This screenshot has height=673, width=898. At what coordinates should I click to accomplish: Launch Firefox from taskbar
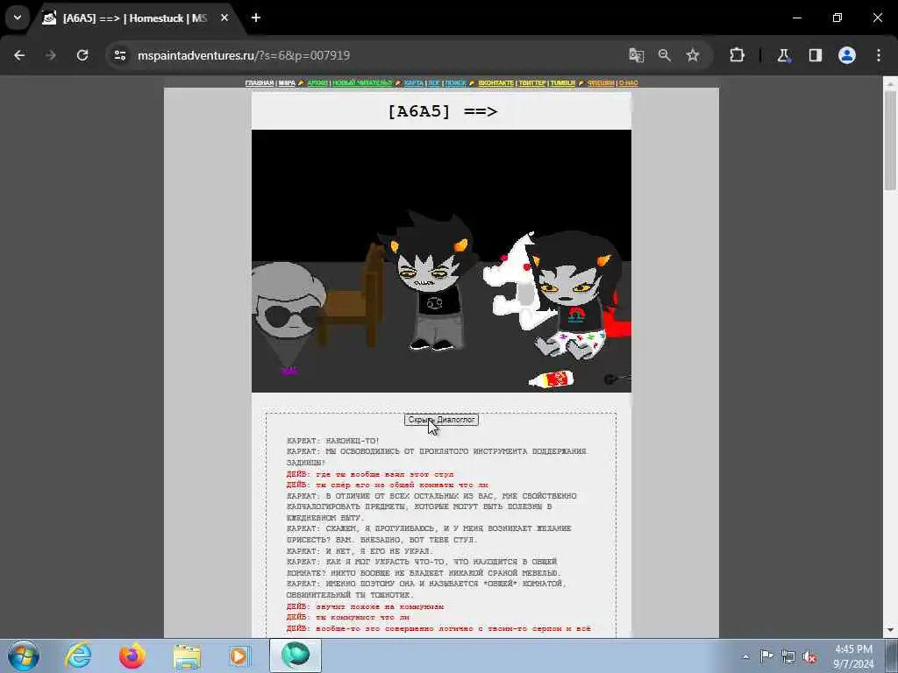point(132,655)
